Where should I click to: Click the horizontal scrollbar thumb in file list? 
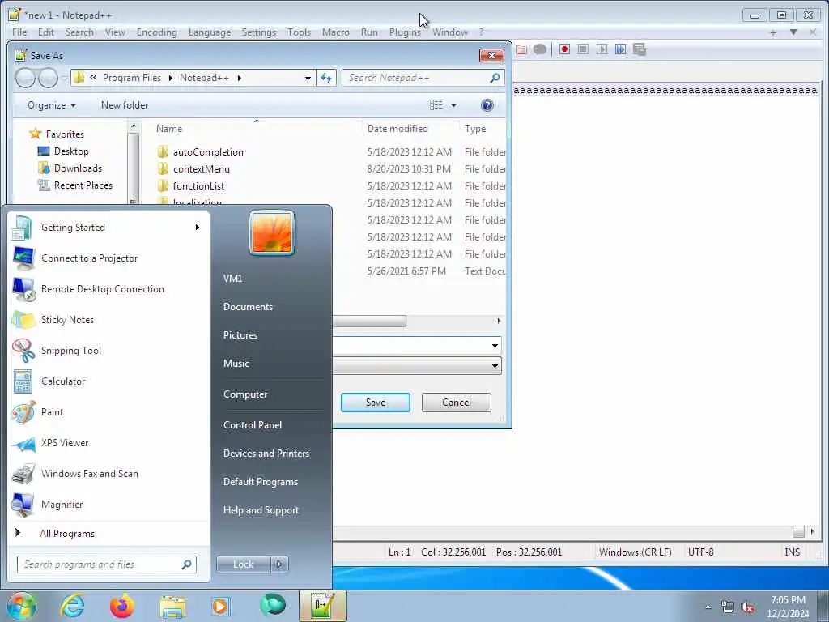click(369, 321)
